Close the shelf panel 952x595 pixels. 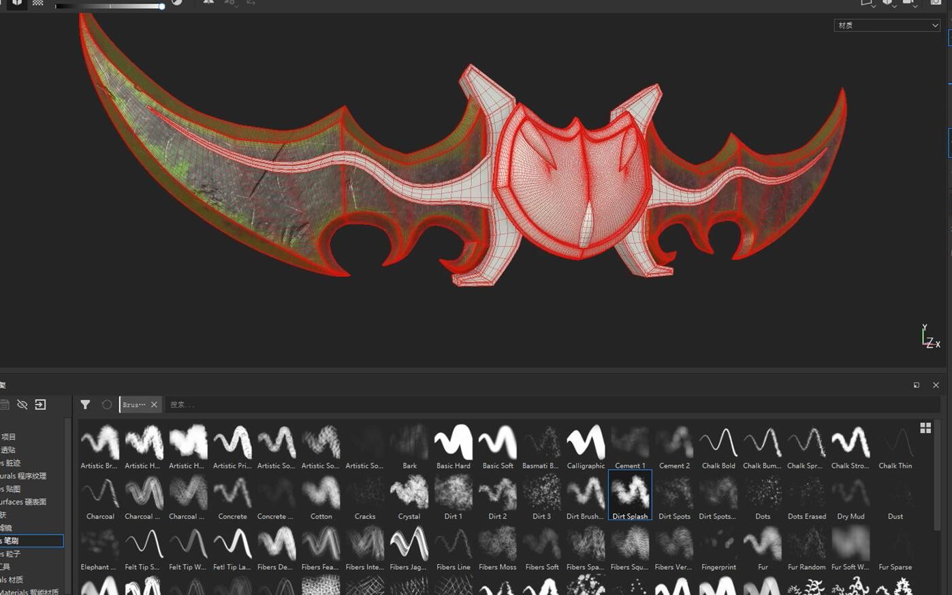coord(936,385)
